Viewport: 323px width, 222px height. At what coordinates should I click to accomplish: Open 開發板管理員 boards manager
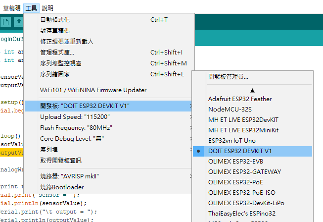pyautogui.click(x=228, y=77)
